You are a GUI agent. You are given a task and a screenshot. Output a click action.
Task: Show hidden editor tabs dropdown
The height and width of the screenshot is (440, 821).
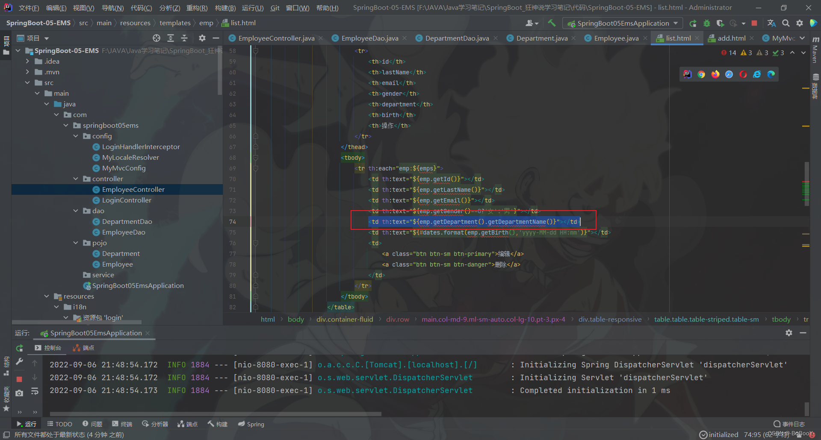[x=802, y=38]
